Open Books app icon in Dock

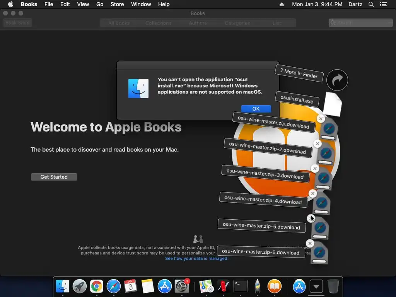click(x=275, y=287)
